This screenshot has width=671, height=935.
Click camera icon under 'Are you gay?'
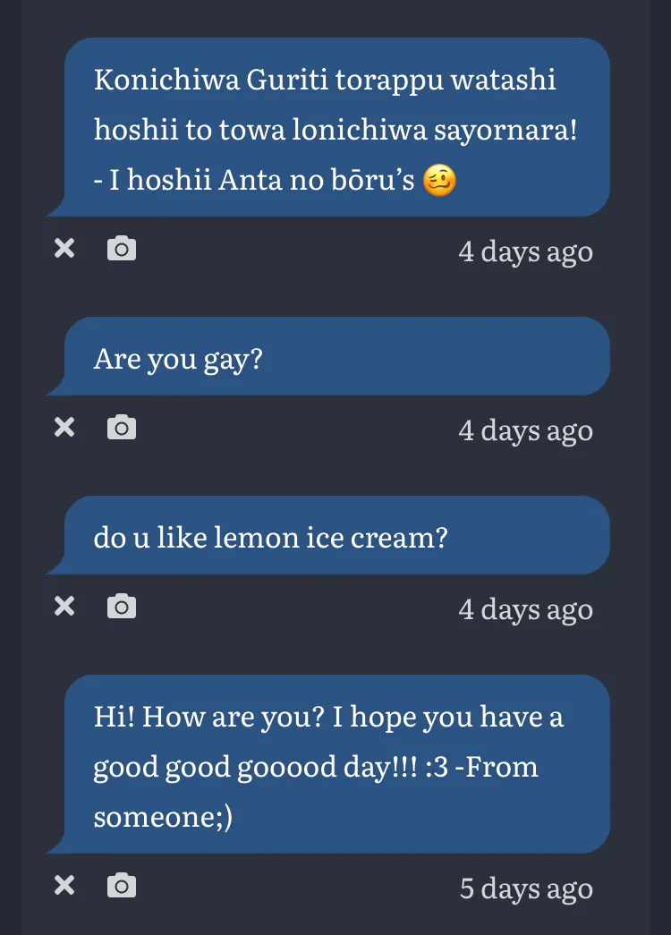[122, 428]
